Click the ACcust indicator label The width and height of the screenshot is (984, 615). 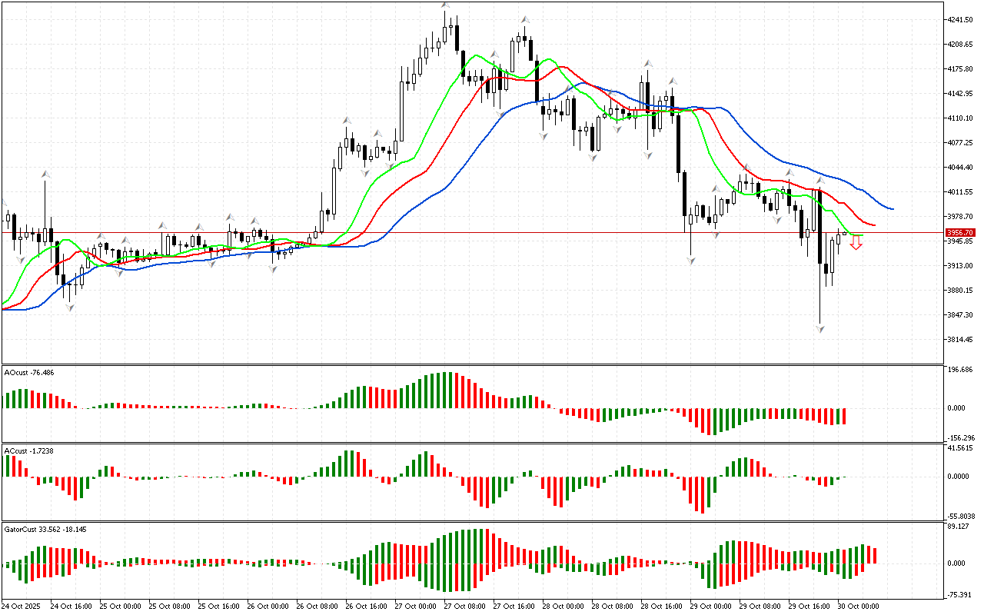pyautogui.click(x=28, y=450)
